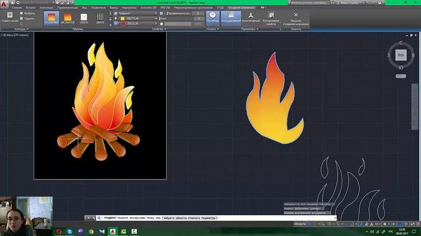The width and height of the screenshot is (421, 236).
Task: Select the GRASS hatch pattern
Action: click(84, 18)
